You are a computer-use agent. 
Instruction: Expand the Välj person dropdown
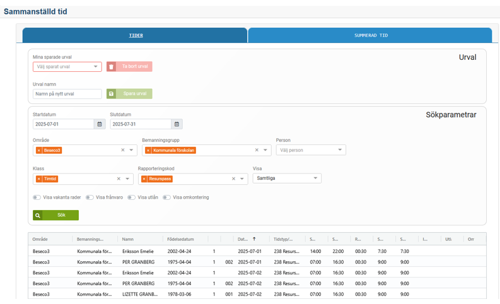[311, 150]
